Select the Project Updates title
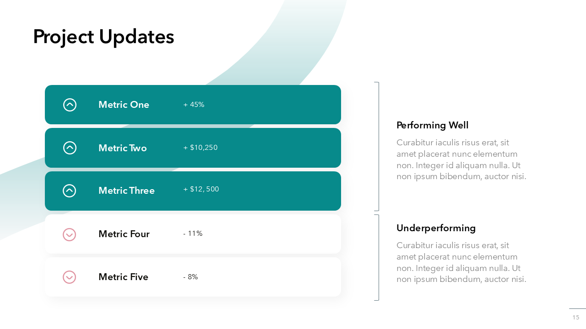Image resolution: width=586 pixels, height=329 pixels. 103,37
